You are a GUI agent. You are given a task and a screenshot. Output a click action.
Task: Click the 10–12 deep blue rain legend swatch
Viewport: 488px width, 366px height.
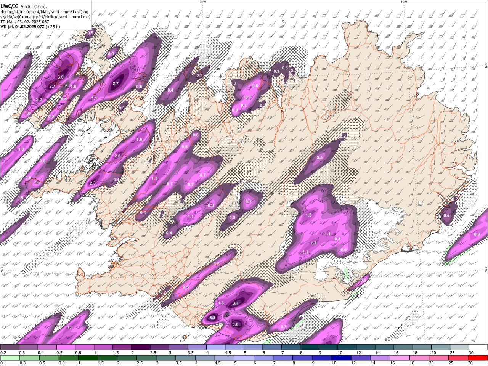click(x=341, y=358)
